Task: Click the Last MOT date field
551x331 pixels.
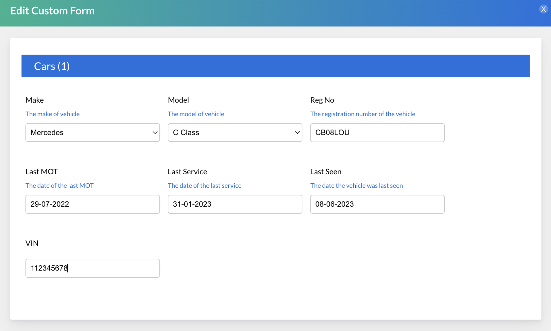Action: click(x=93, y=204)
